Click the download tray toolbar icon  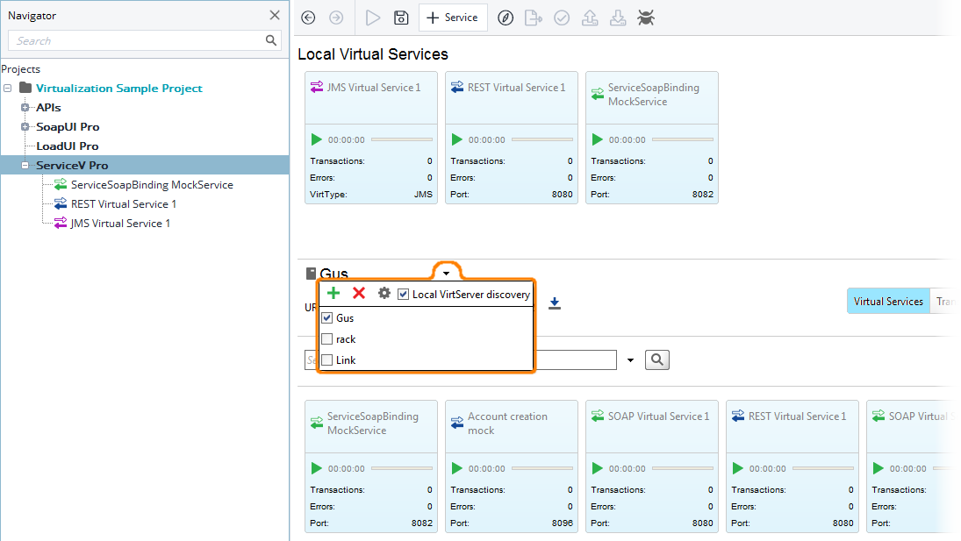pos(618,18)
